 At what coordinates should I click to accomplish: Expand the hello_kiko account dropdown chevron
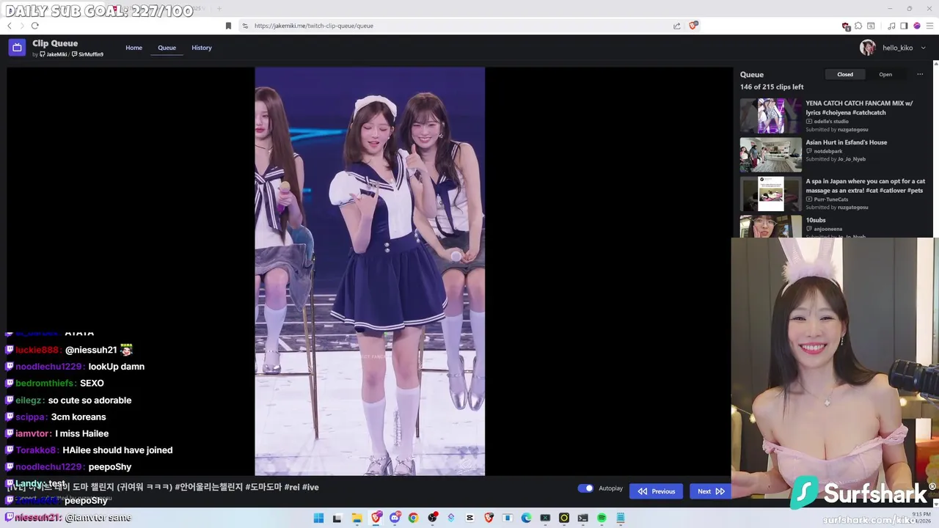pyautogui.click(x=923, y=48)
